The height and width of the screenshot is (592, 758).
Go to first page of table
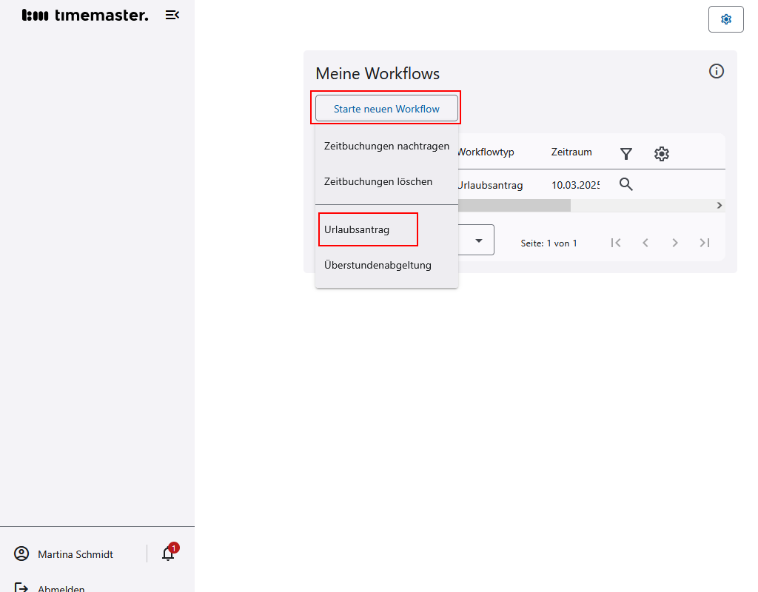pyautogui.click(x=615, y=243)
